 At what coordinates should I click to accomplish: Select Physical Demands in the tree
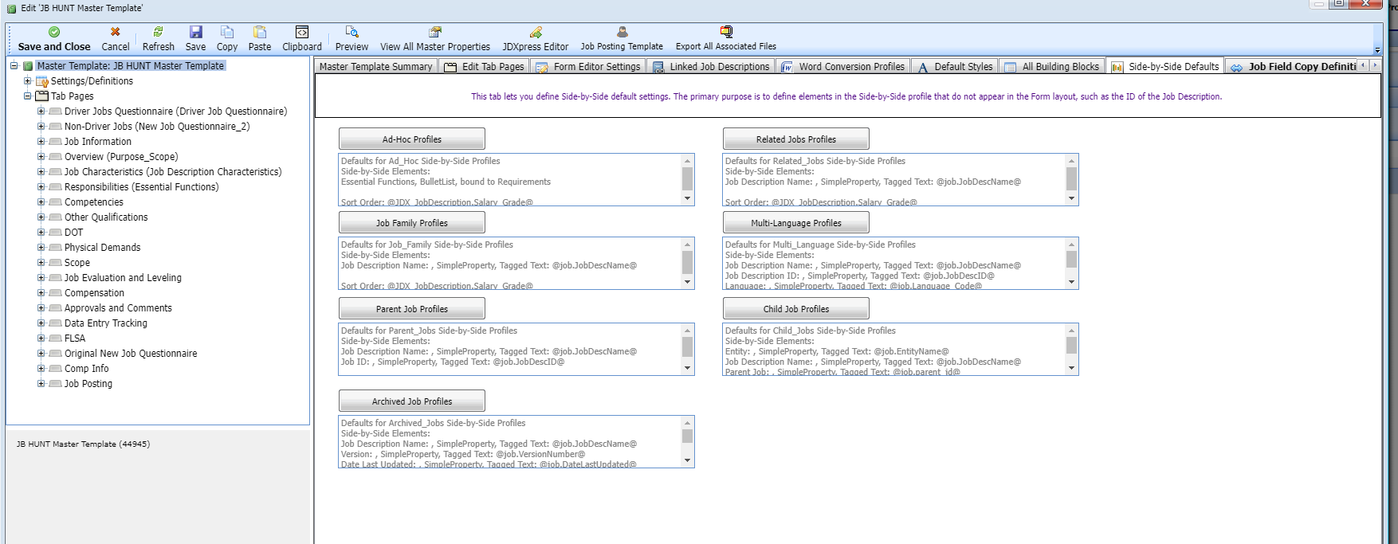(102, 248)
